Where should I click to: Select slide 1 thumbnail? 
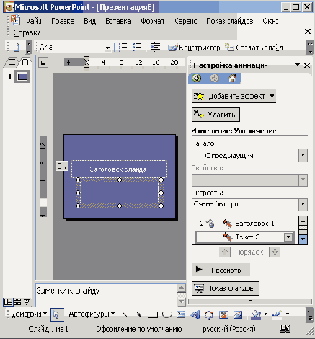[x=22, y=76]
